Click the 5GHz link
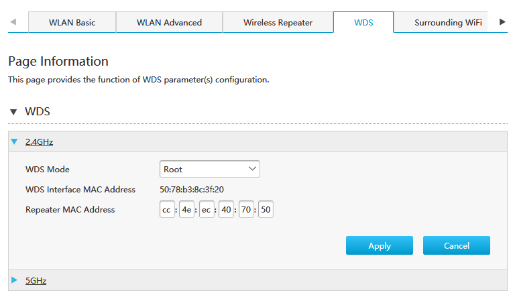The width and height of the screenshot is (511, 297). click(x=36, y=281)
